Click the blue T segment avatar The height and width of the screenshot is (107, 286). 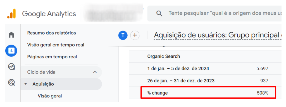[123, 35]
